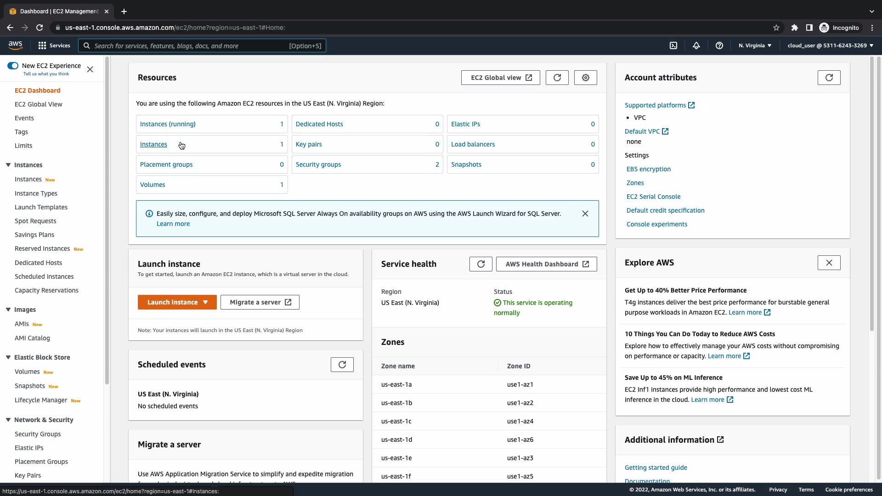Open Resources settings gear icon
Viewport: 882px width, 496px height.
coord(585,78)
